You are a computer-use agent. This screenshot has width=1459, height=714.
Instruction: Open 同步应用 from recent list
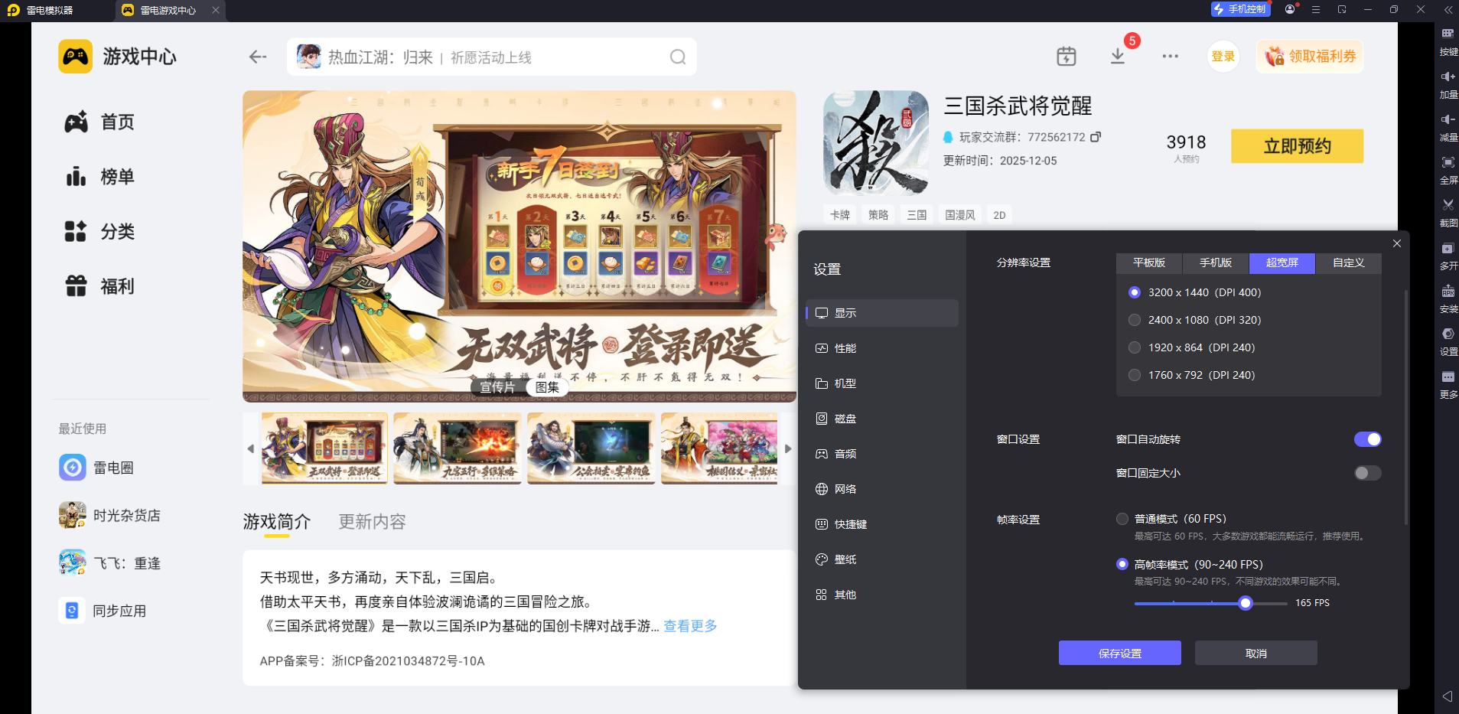(103, 611)
